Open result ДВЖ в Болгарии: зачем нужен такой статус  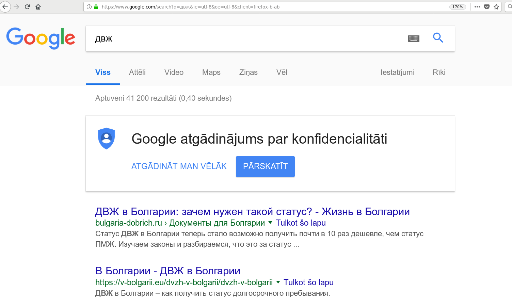point(252,212)
